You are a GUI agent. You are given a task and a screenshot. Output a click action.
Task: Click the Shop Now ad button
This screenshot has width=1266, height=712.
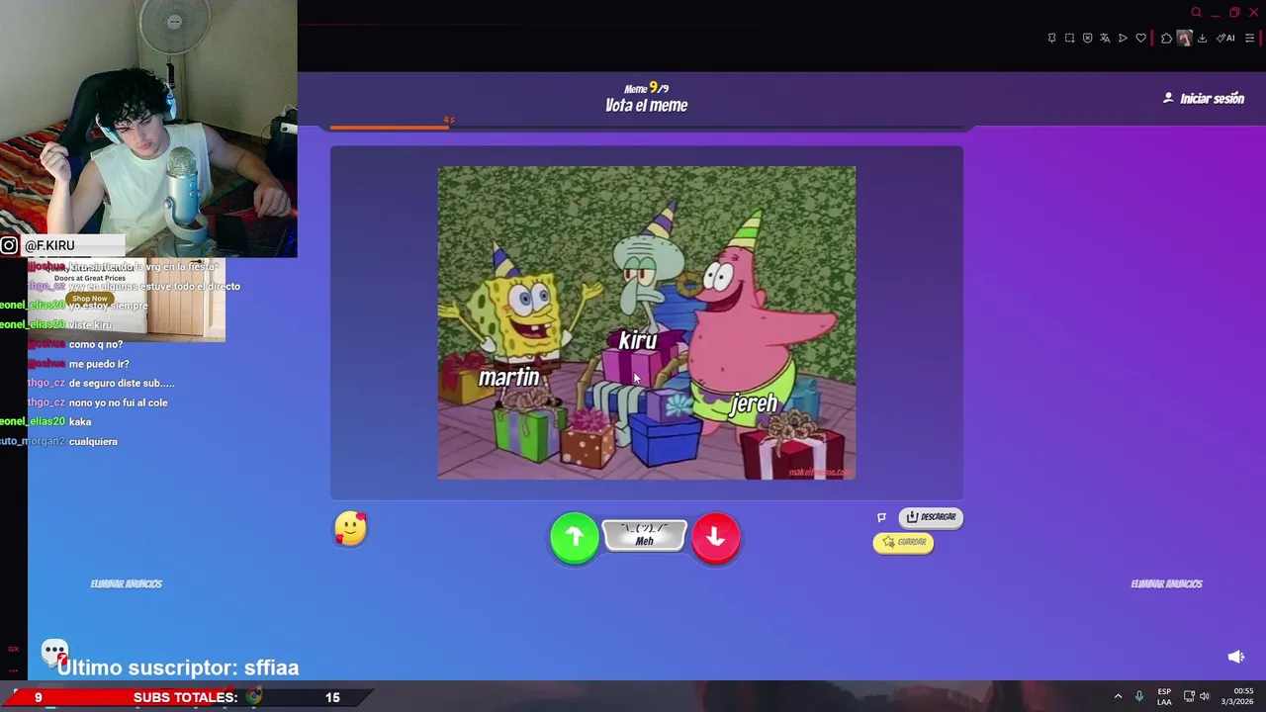click(89, 299)
